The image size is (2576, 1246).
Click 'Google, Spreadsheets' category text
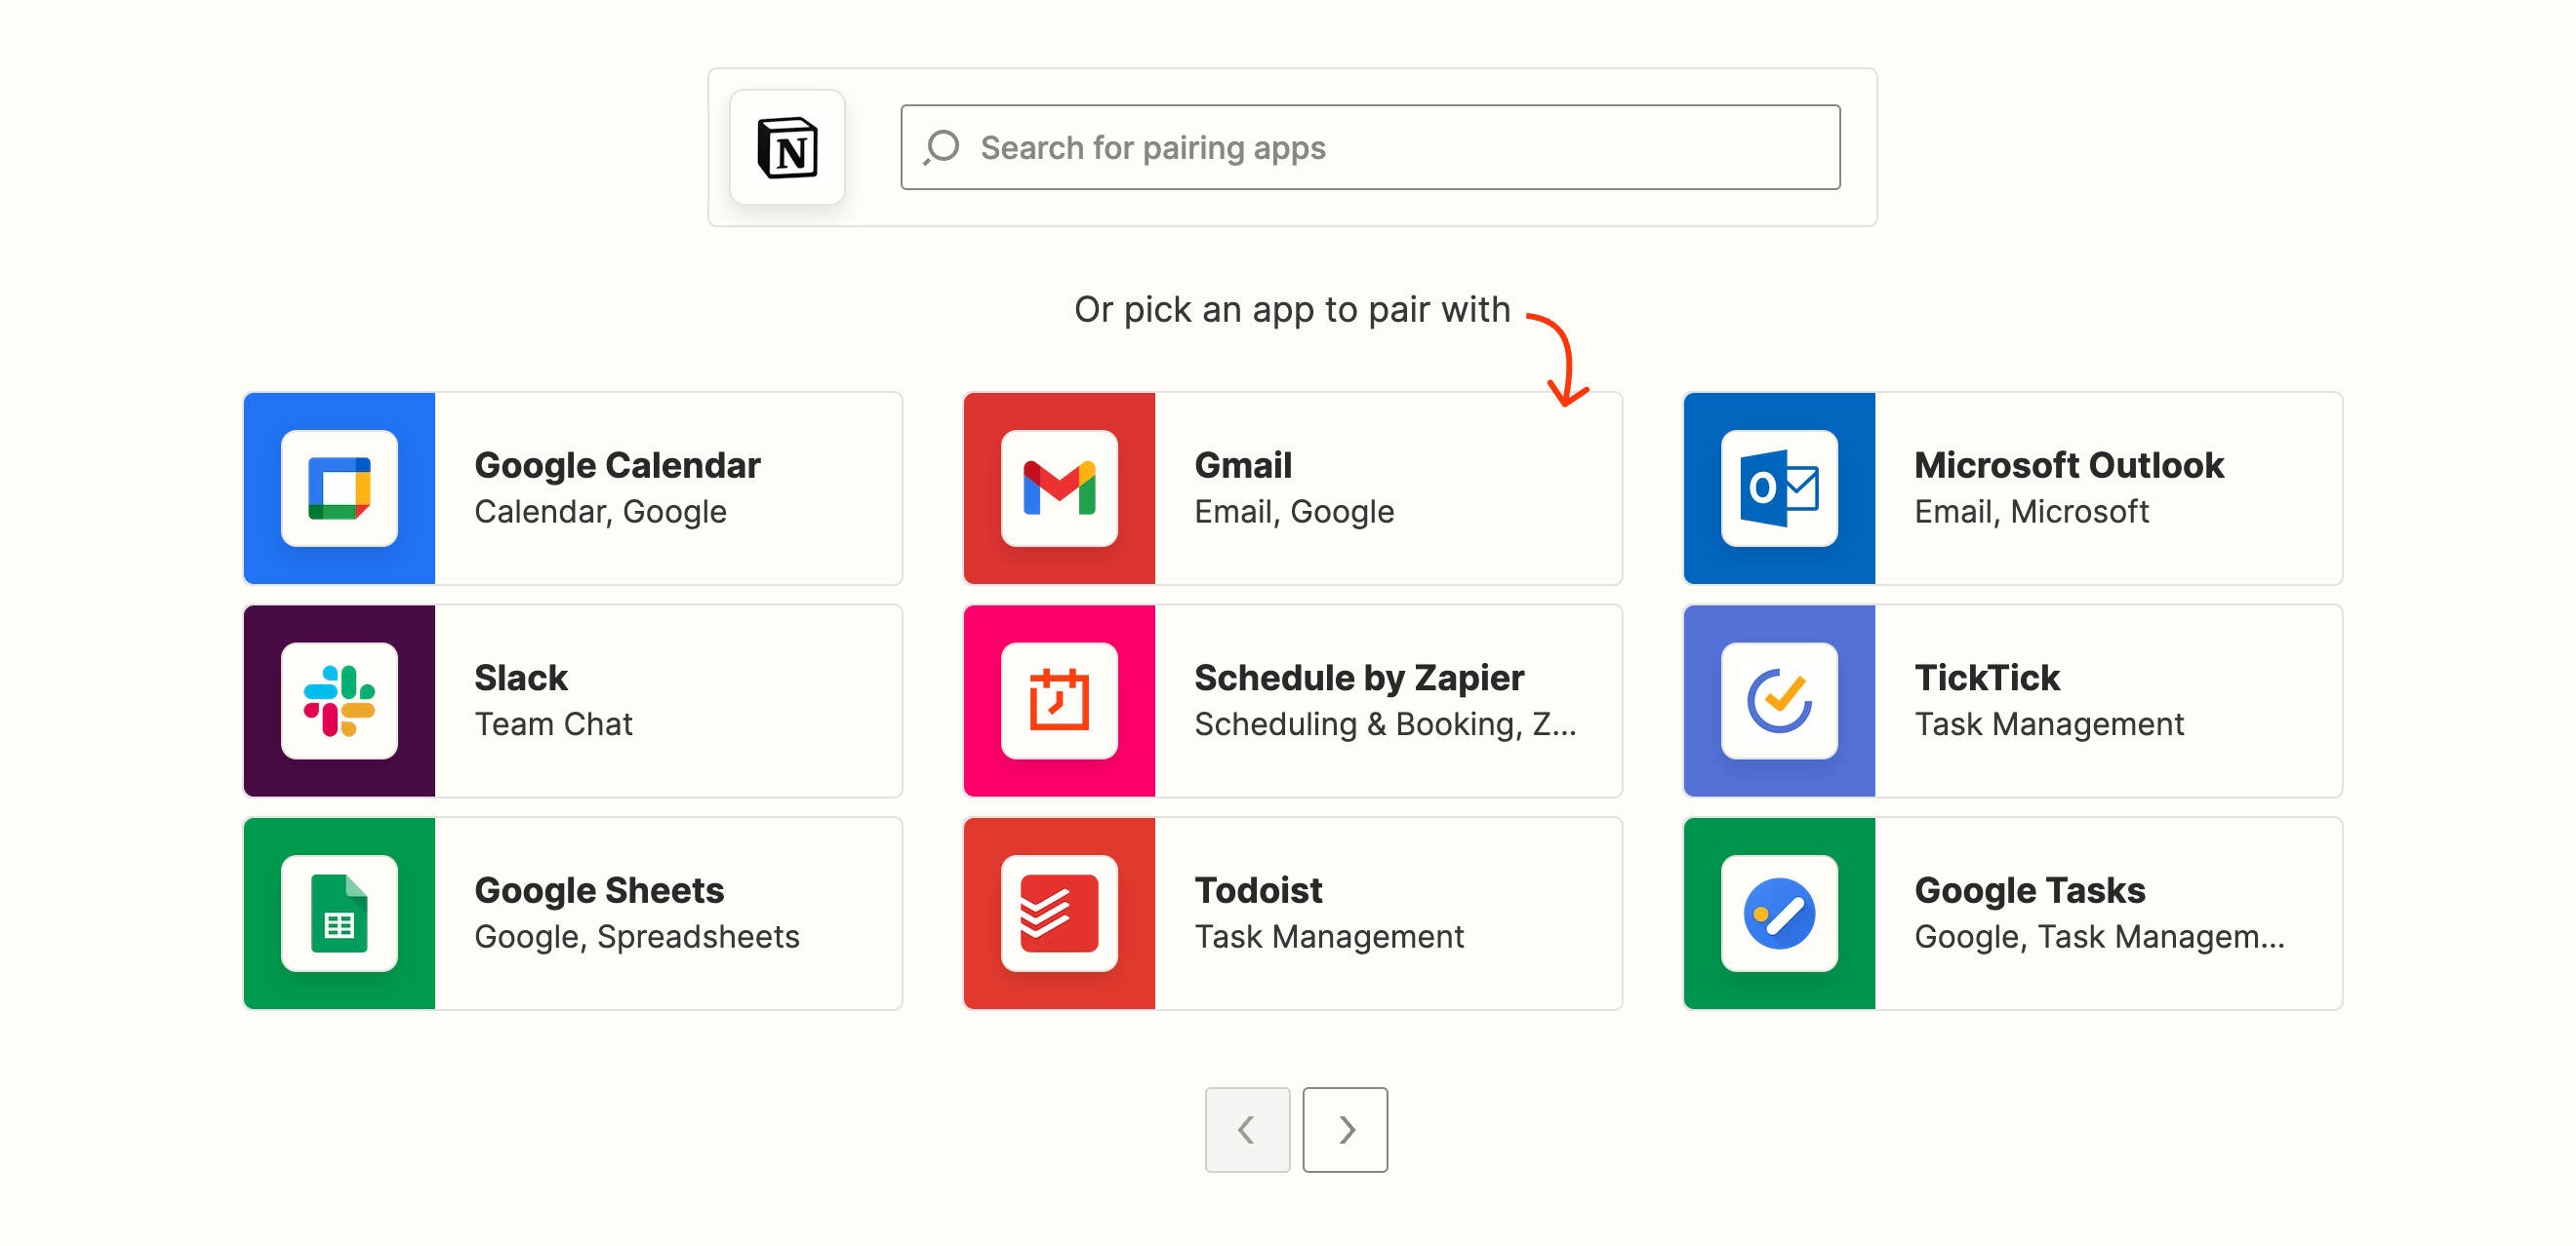[x=637, y=936]
